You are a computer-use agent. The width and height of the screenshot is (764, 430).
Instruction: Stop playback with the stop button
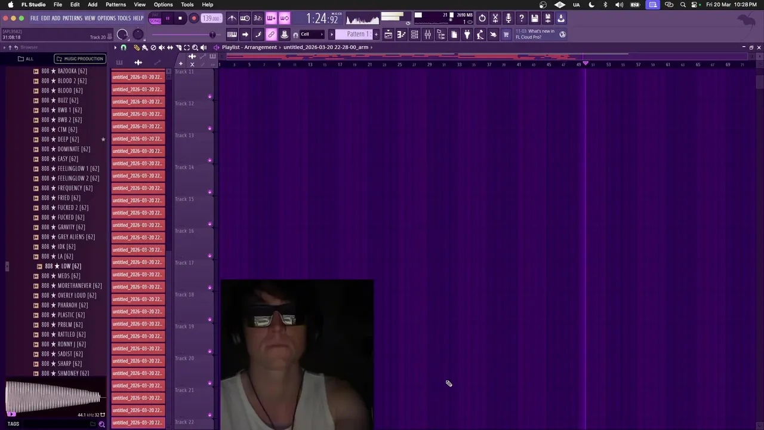click(180, 19)
